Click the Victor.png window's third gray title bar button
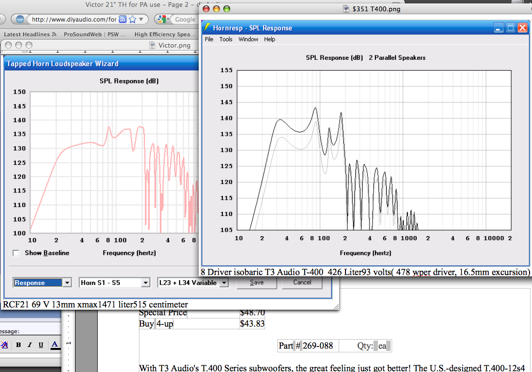The image size is (532, 372). (29, 45)
